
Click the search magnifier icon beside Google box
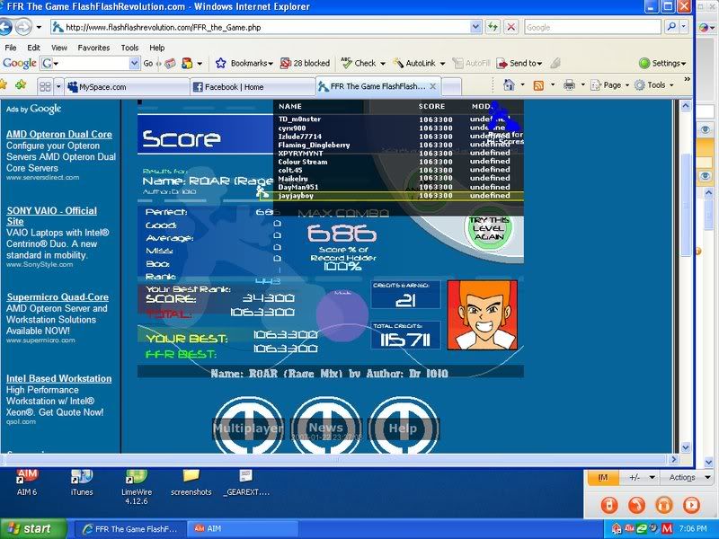(671, 27)
